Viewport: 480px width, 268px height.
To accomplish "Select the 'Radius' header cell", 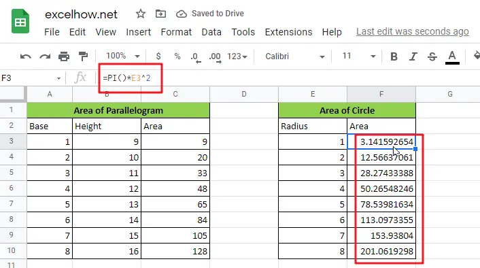I will 313,126.
